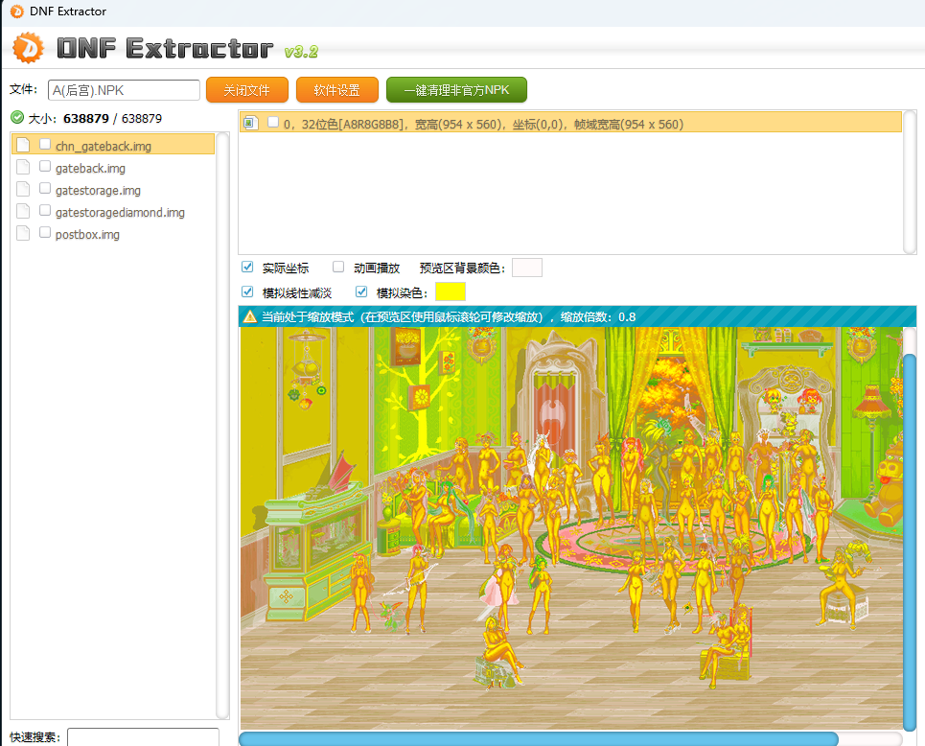Check the box for postbox.img
This screenshot has width=925, height=746.
(45, 233)
